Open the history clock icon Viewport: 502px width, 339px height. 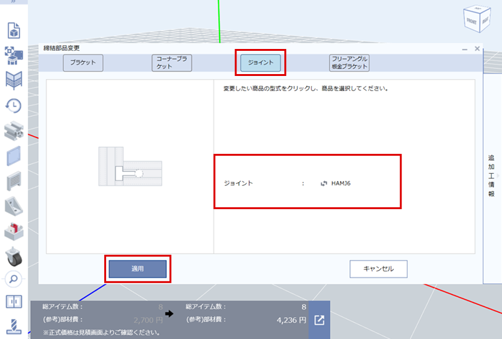point(13,105)
